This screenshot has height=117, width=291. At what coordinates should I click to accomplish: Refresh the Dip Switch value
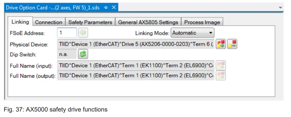click(83, 54)
